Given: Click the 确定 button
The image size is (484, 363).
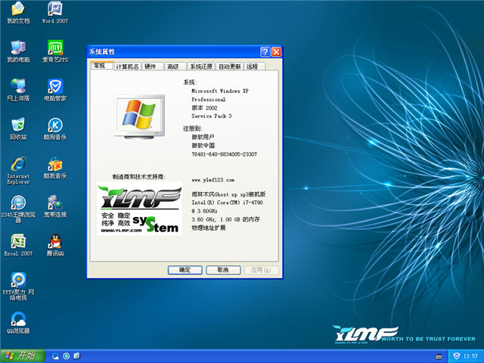Looking at the screenshot, I should click(185, 270).
